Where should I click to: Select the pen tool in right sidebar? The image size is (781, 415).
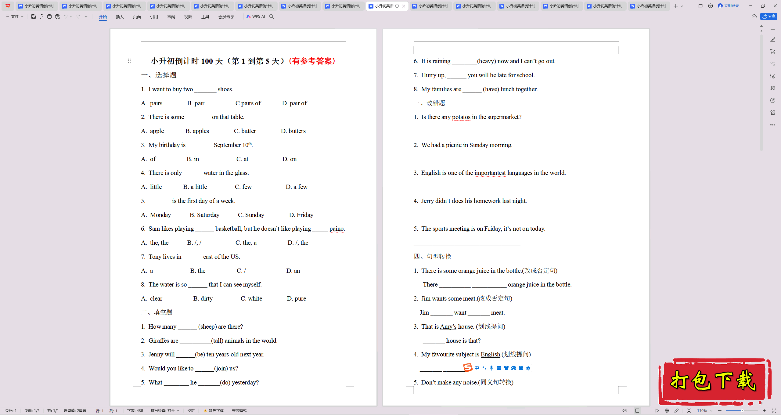click(x=773, y=40)
